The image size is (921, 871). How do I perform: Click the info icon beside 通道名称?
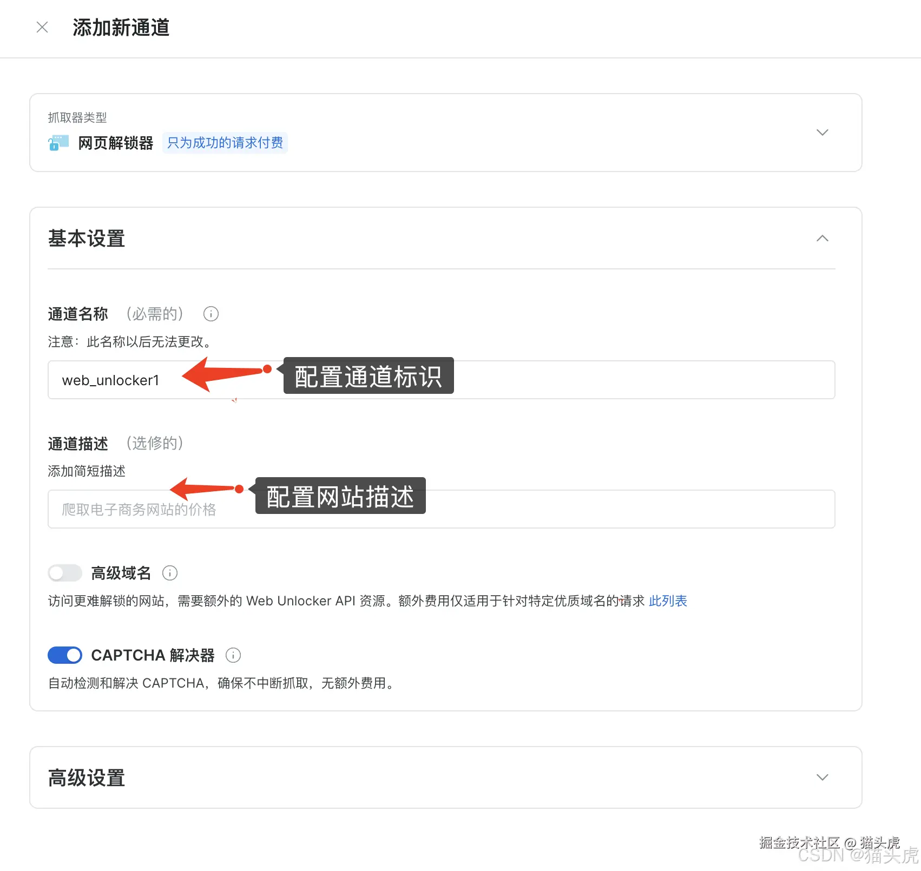(210, 314)
